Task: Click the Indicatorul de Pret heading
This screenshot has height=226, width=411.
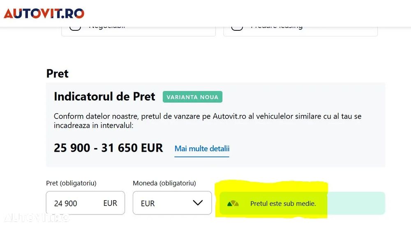Action: (104, 97)
